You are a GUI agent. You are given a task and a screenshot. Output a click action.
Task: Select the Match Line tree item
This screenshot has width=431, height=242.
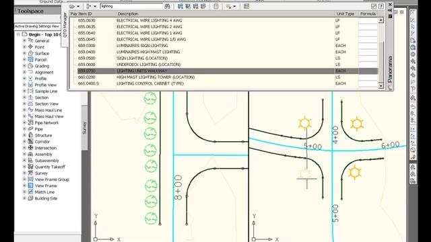pos(44,192)
